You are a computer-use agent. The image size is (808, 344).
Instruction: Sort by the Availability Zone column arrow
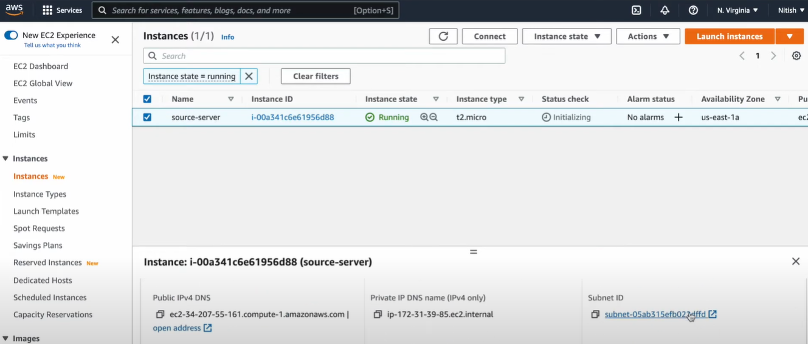coord(778,99)
